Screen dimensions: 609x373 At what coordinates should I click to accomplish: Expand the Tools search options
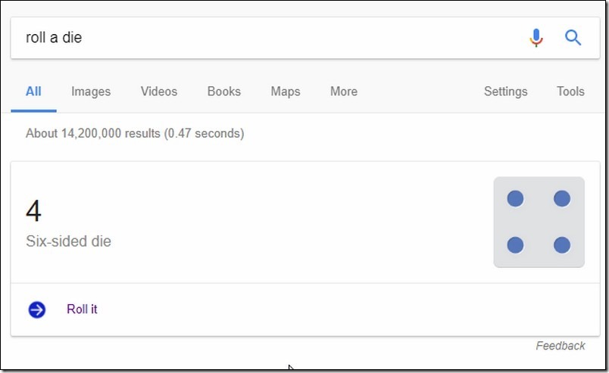pyautogui.click(x=570, y=92)
